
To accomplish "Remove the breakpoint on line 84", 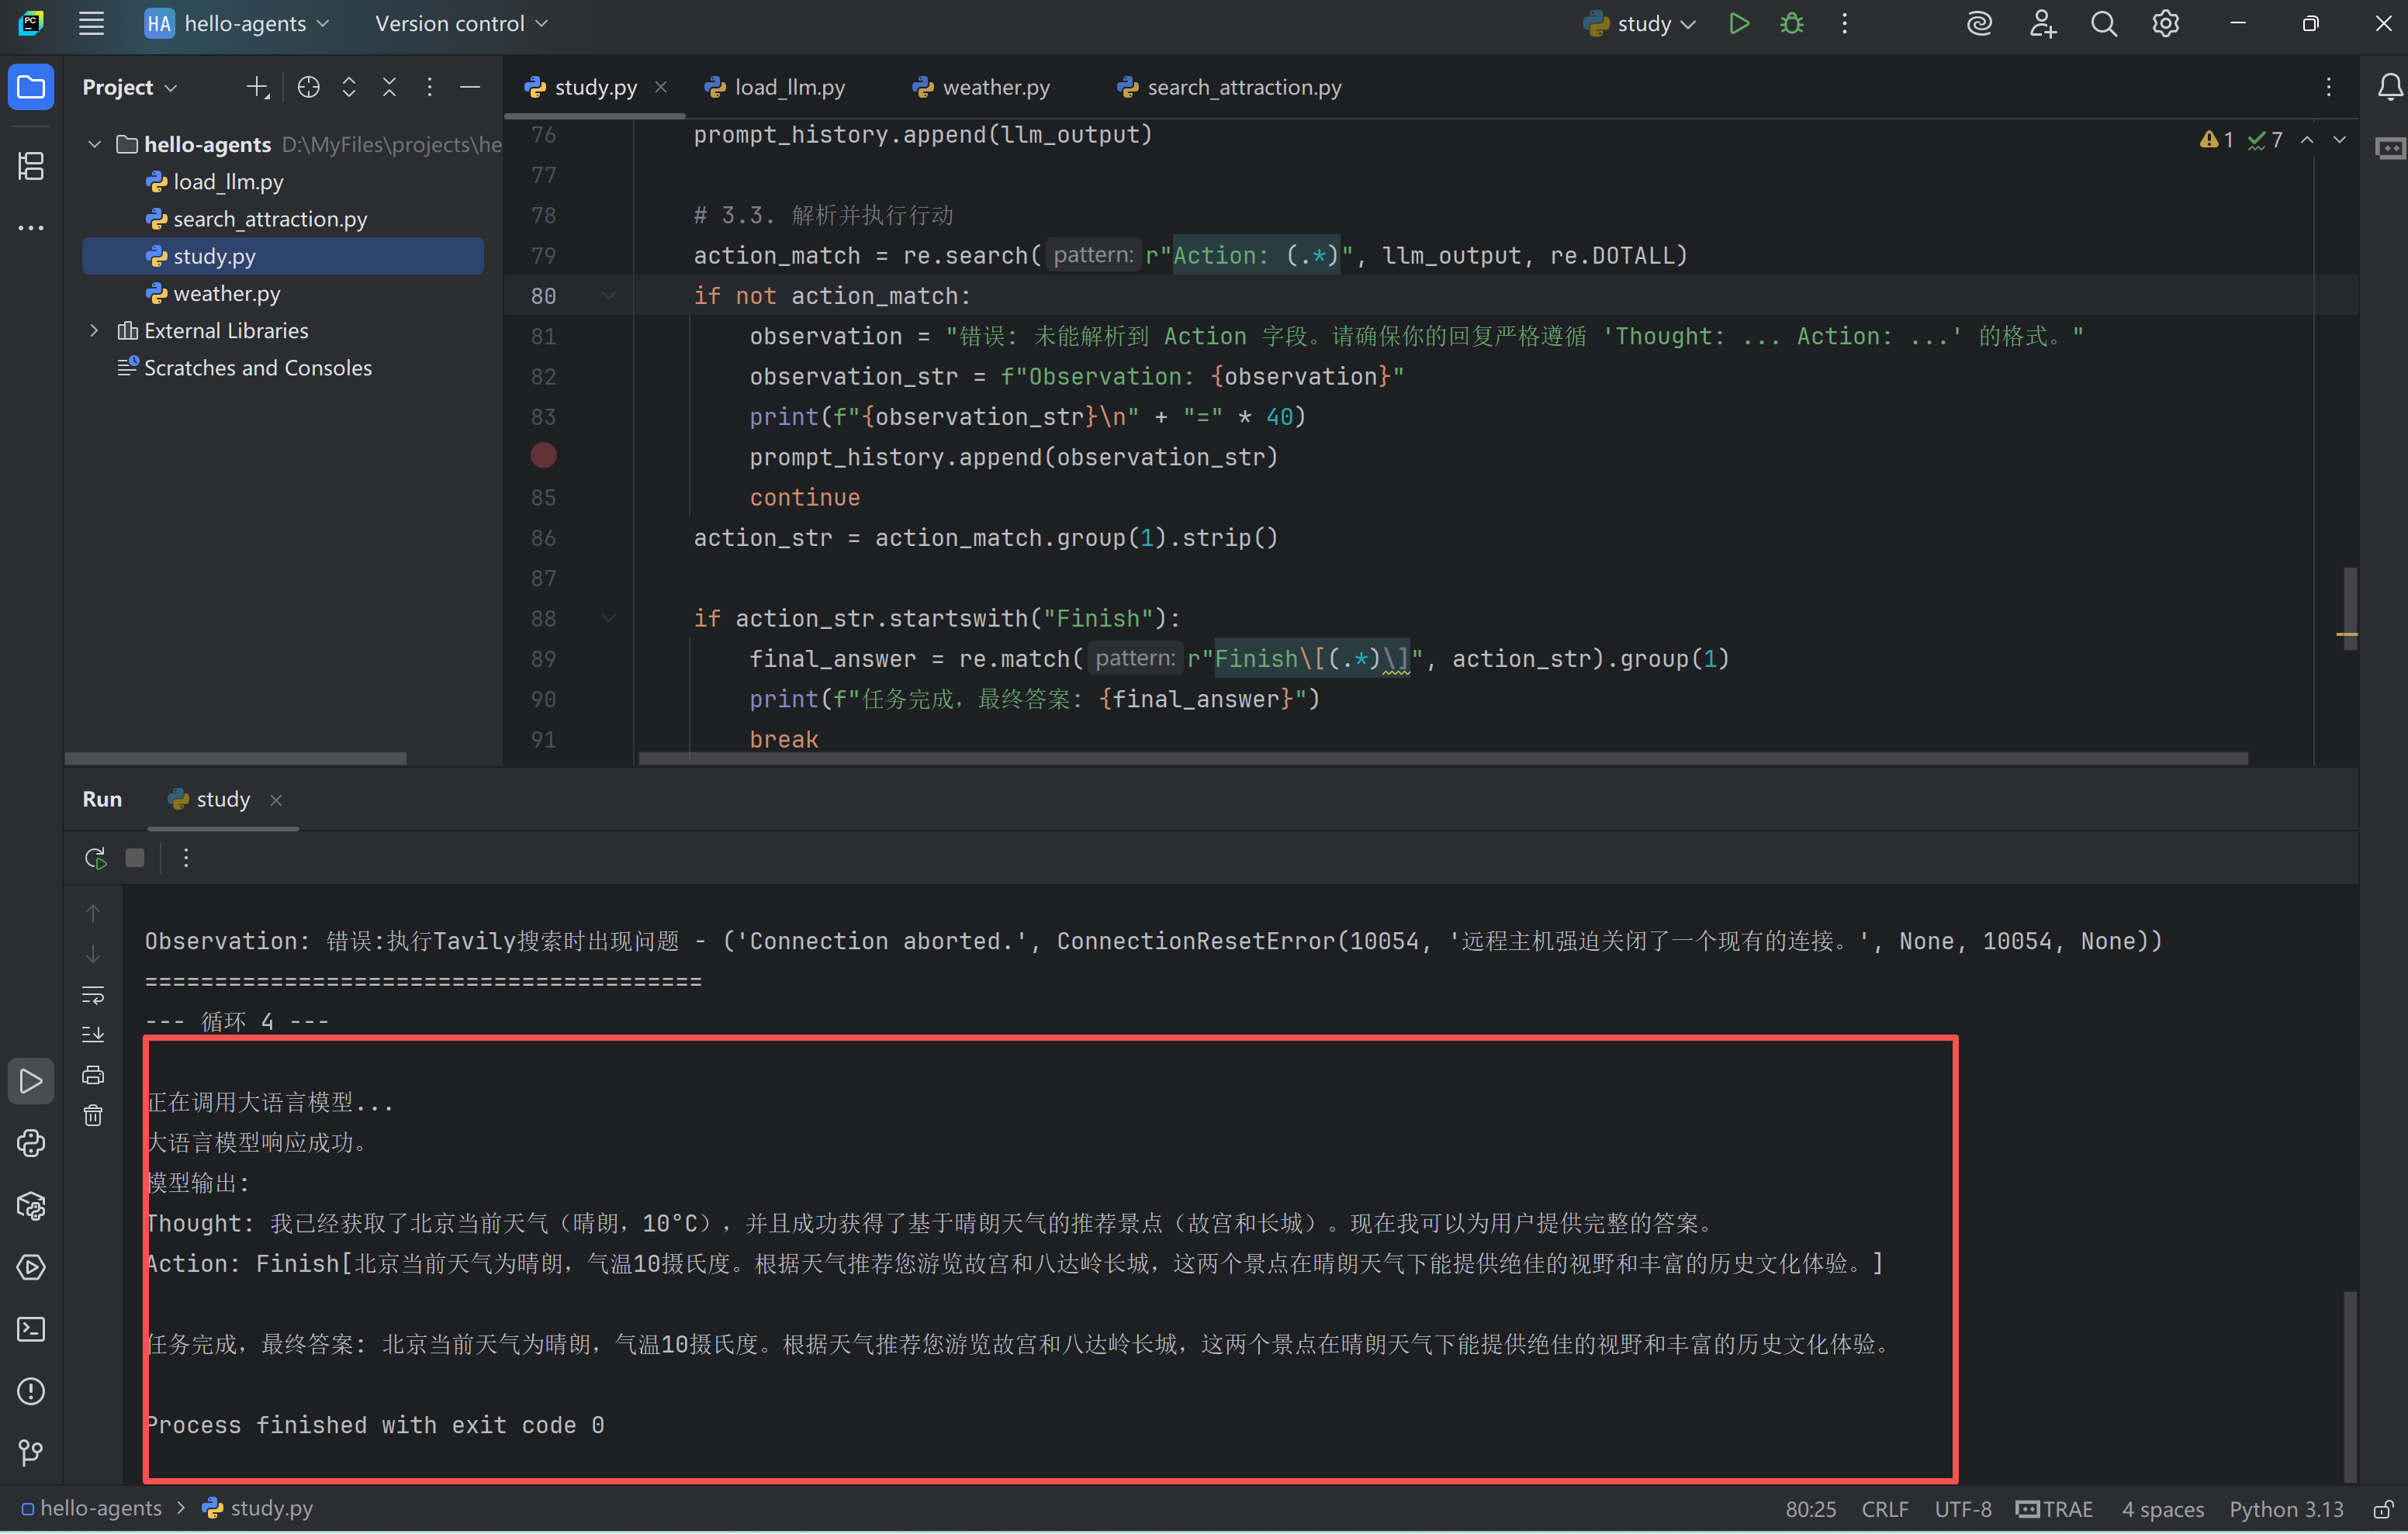I will coord(543,456).
